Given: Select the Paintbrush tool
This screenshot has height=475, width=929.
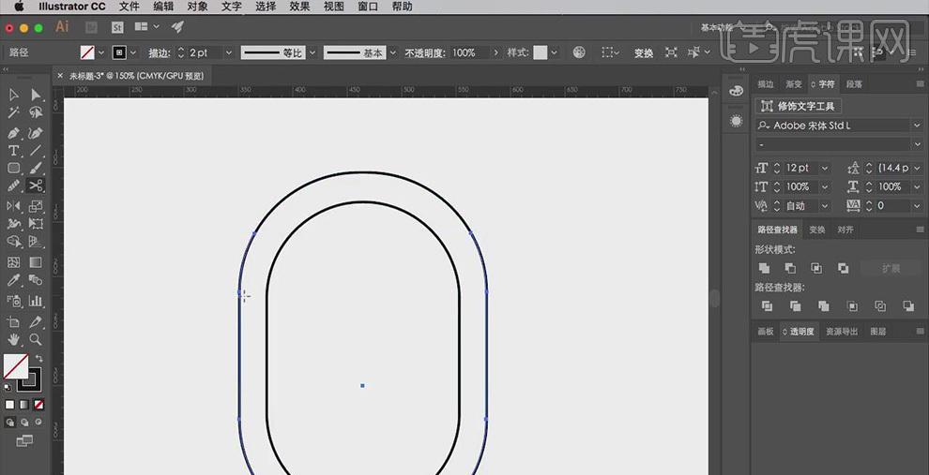Looking at the screenshot, I should (36, 168).
